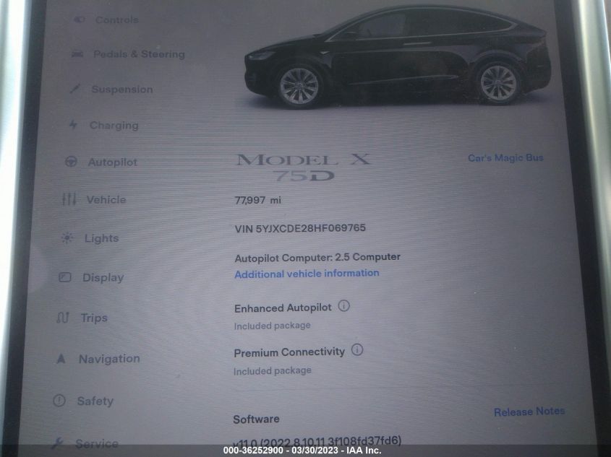Tap the Model X car image

398,56
